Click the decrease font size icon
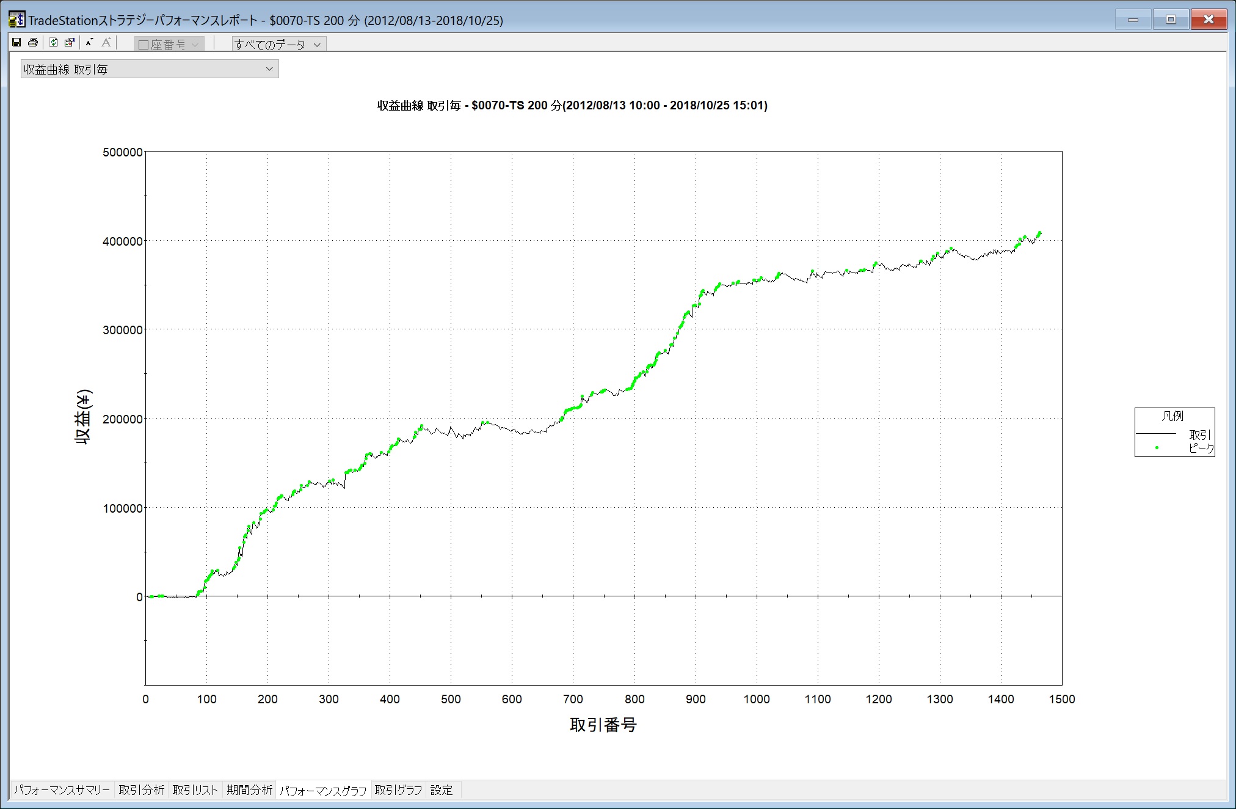The height and width of the screenshot is (809, 1236). point(89,42)
